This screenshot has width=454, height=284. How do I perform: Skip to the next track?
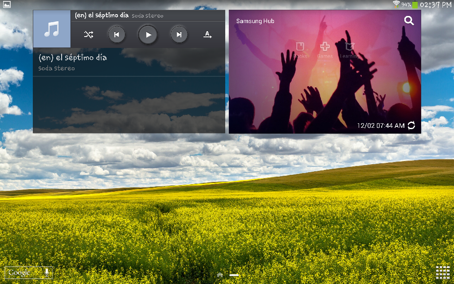(179, 35)
